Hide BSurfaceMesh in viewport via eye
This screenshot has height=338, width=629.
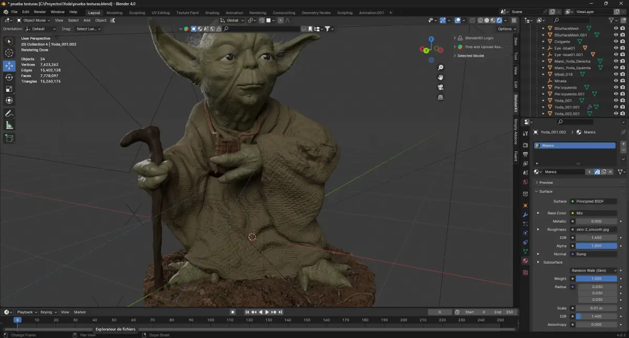coord(616,28)
